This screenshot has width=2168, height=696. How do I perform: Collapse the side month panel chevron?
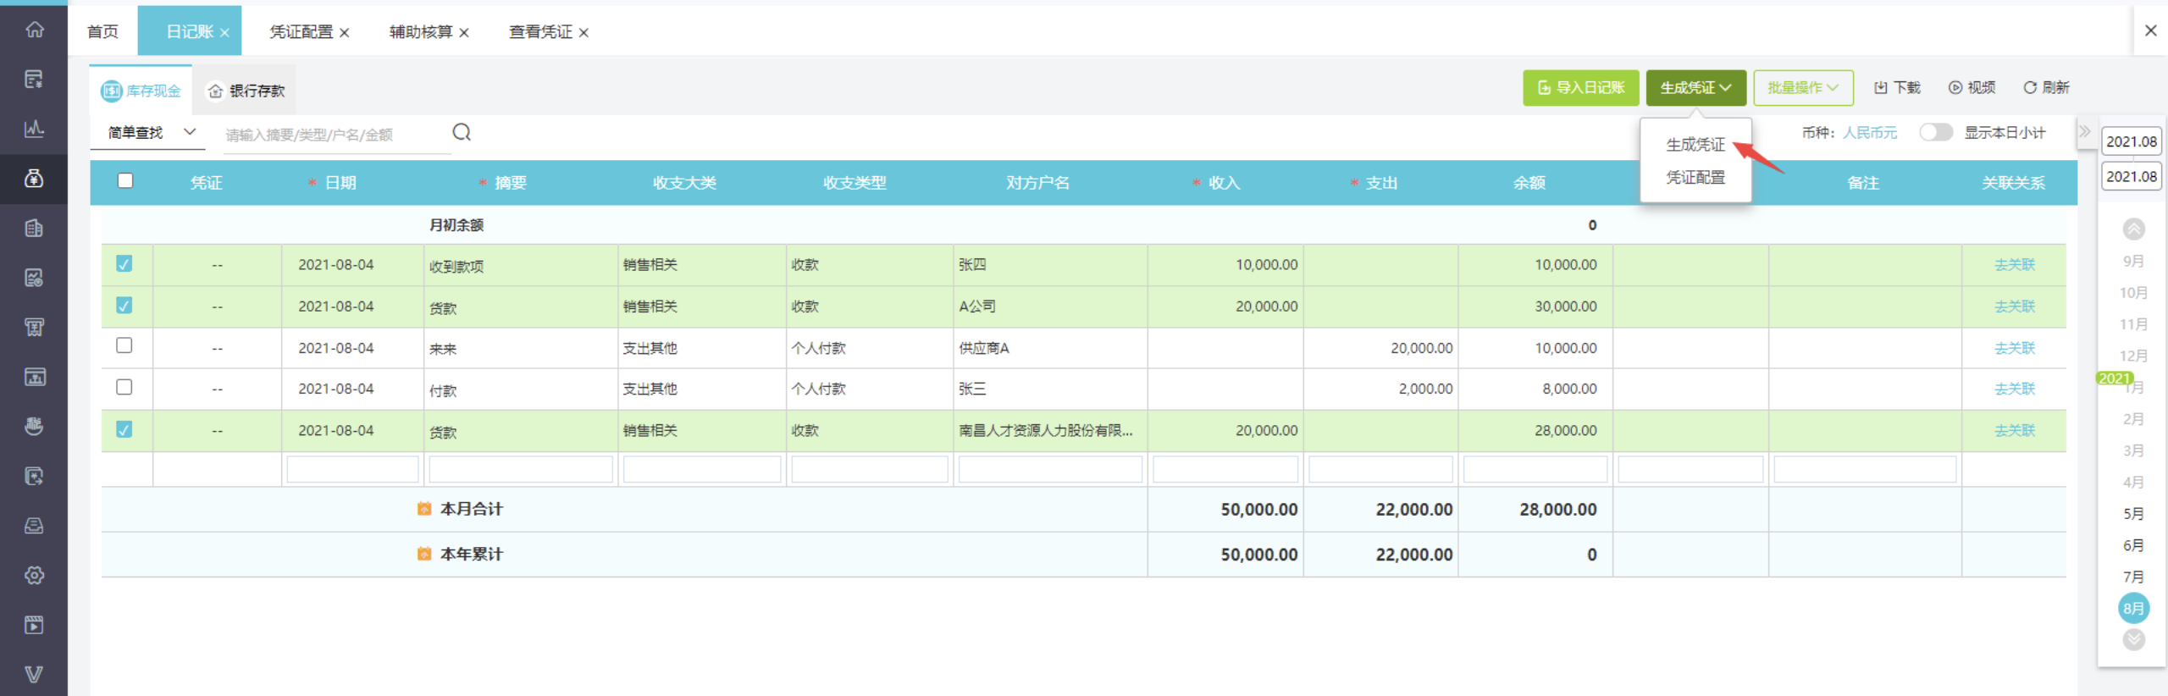click(x=2085, y=132)
